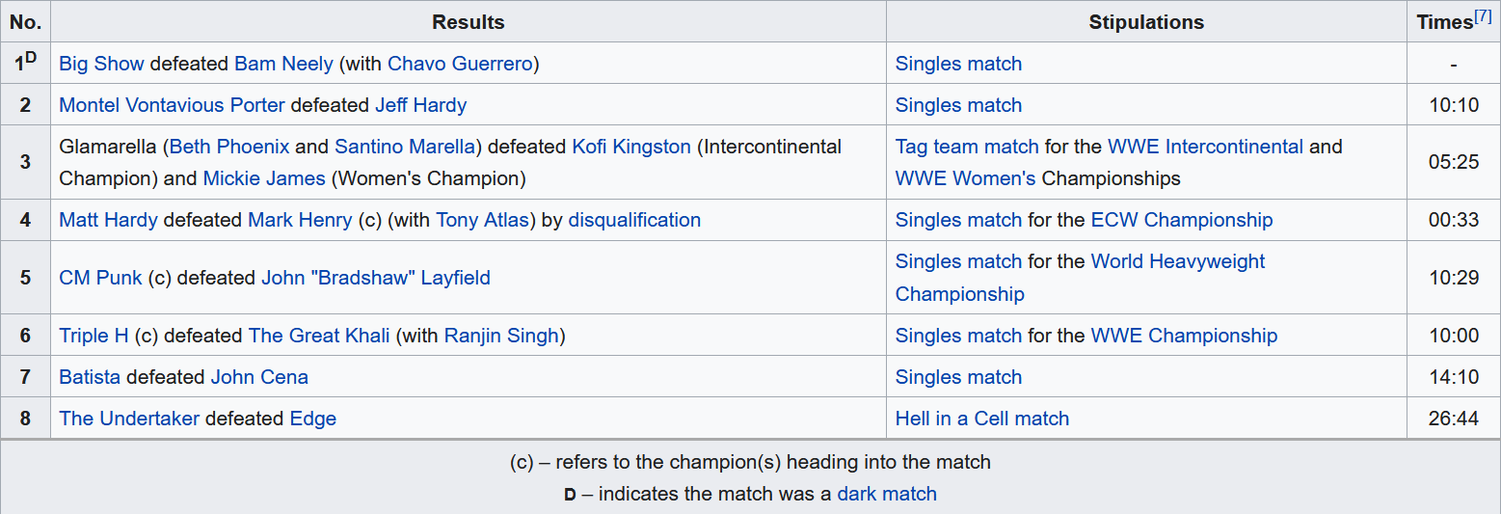Open The Undertaker link
Screen dimensions: 1501x514
[x=129, y=419]
